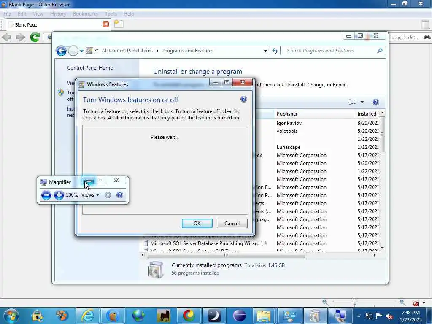Sort by the Installed On column header
This screenshot has height=324, width=432.
(368, 114)
